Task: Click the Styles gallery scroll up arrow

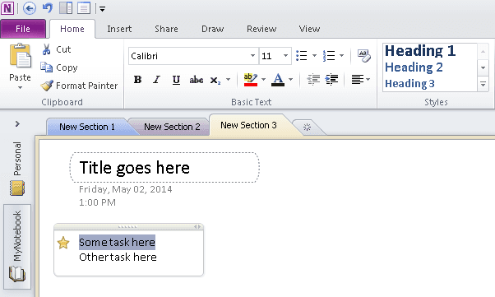Action: point(483,51)
